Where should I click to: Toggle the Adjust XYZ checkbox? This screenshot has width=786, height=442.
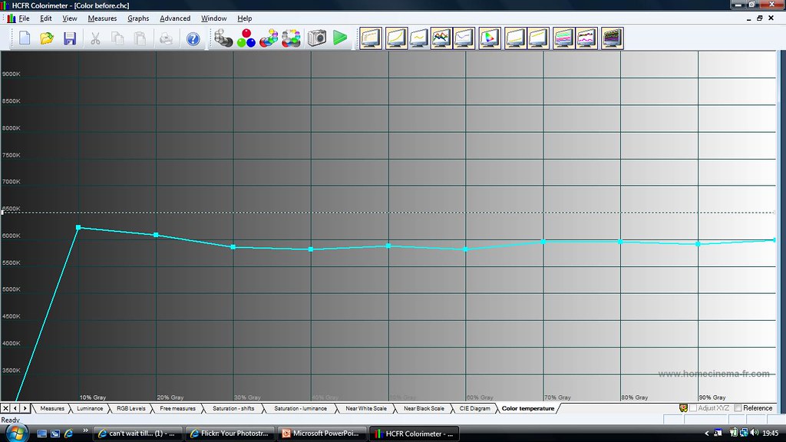pyautogui.click(x=693, y=408)
